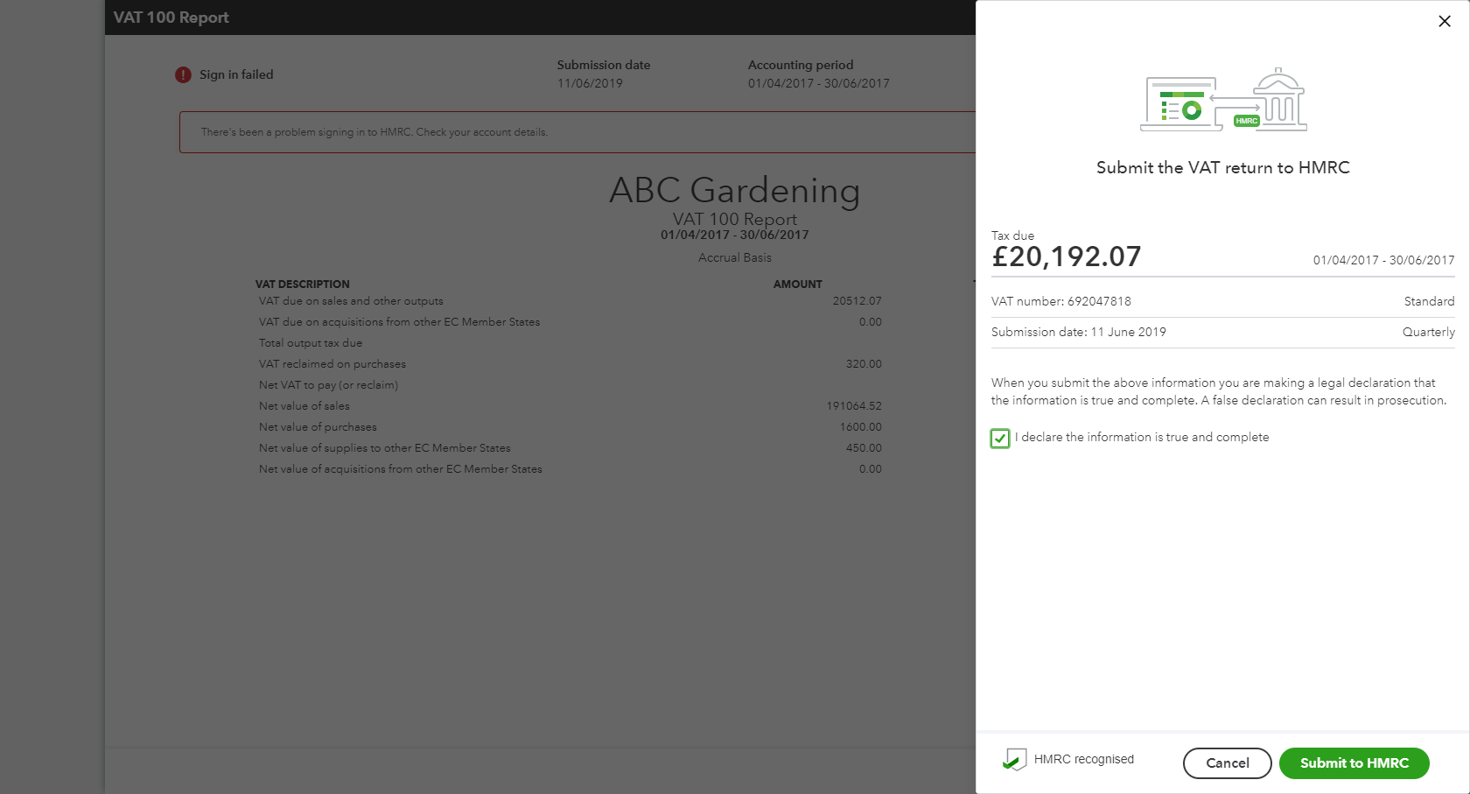Image resolution: width=1470 pixels, height=794 pixels.
Task: Select Net value of acquisitions from EC row
Action: tap(570, 469)
